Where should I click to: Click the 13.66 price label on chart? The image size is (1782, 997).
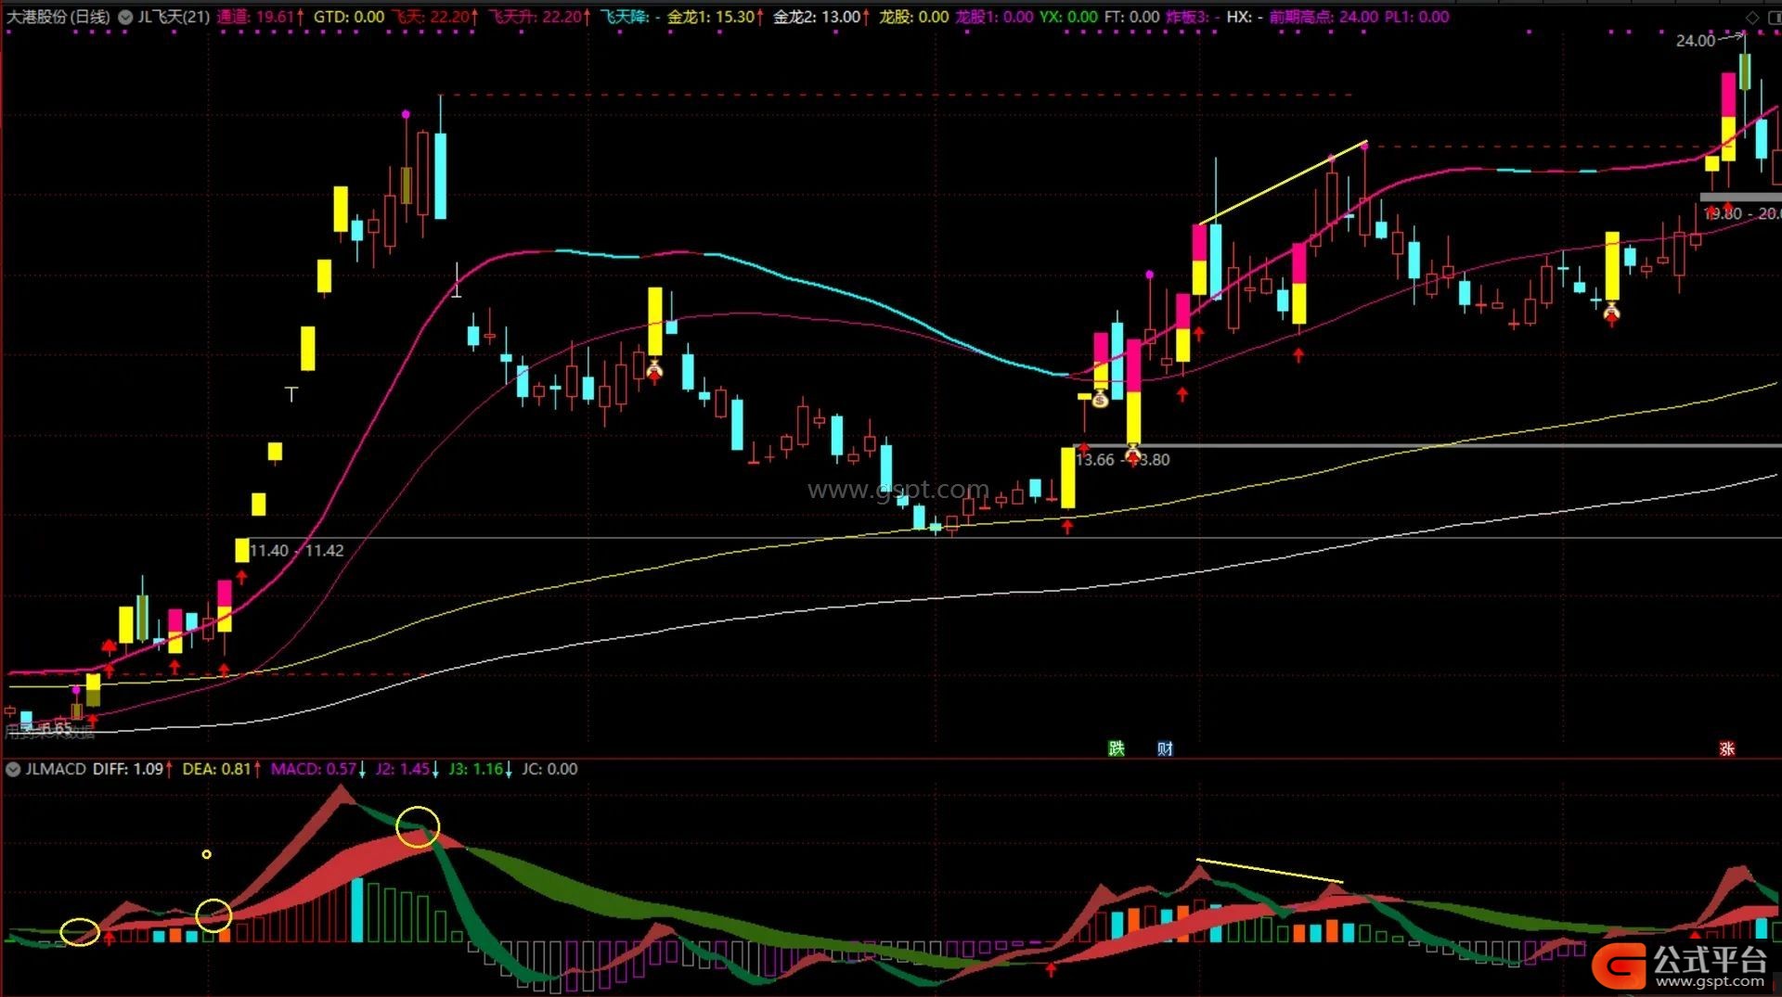1095,460
